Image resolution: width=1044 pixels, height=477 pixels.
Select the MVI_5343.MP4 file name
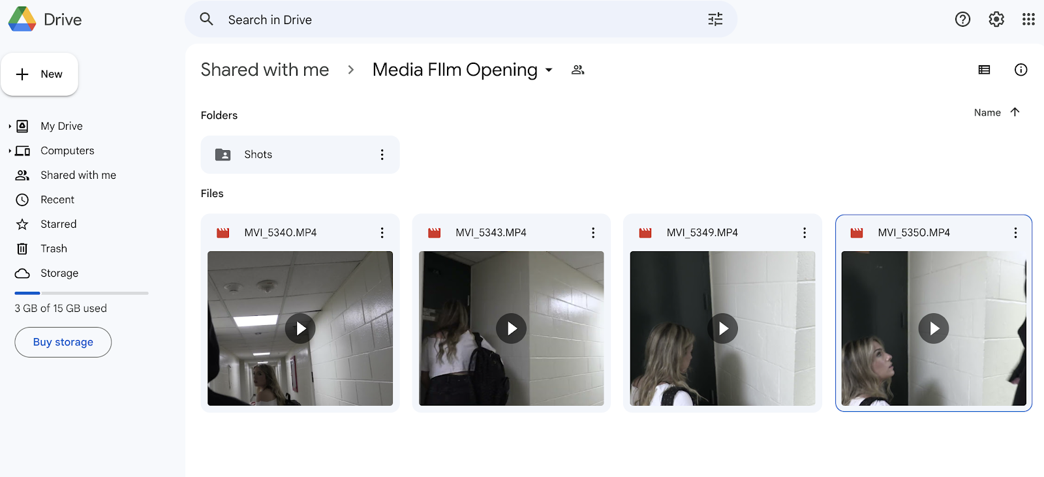(x=491, y=233)
